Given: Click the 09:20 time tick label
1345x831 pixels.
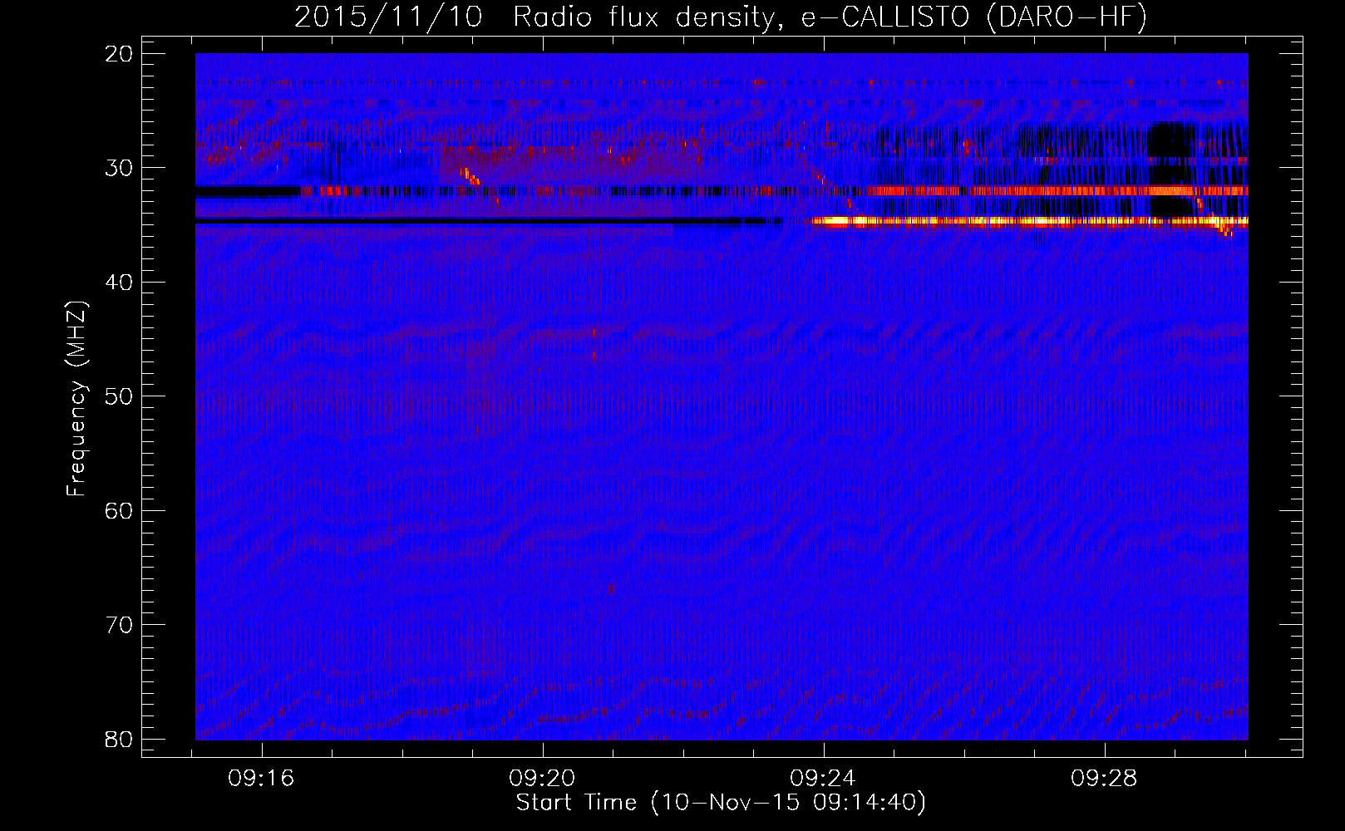Looking at the screenshot, I should [542, 779].
